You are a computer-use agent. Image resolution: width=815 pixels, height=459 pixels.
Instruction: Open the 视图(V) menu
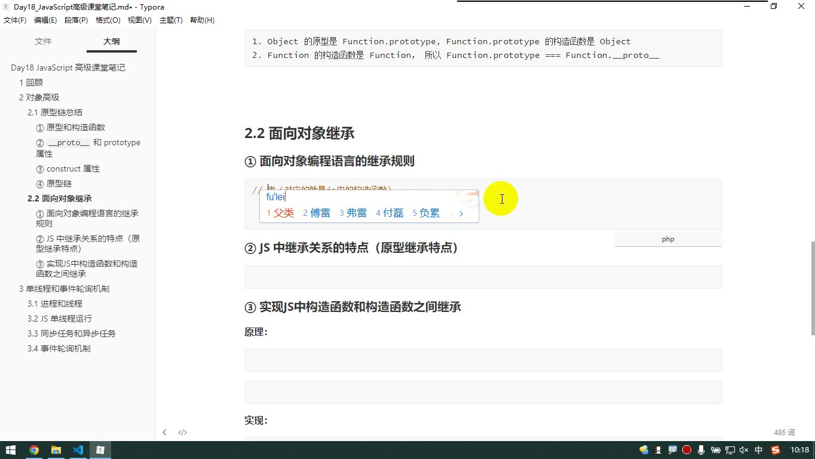139,20
